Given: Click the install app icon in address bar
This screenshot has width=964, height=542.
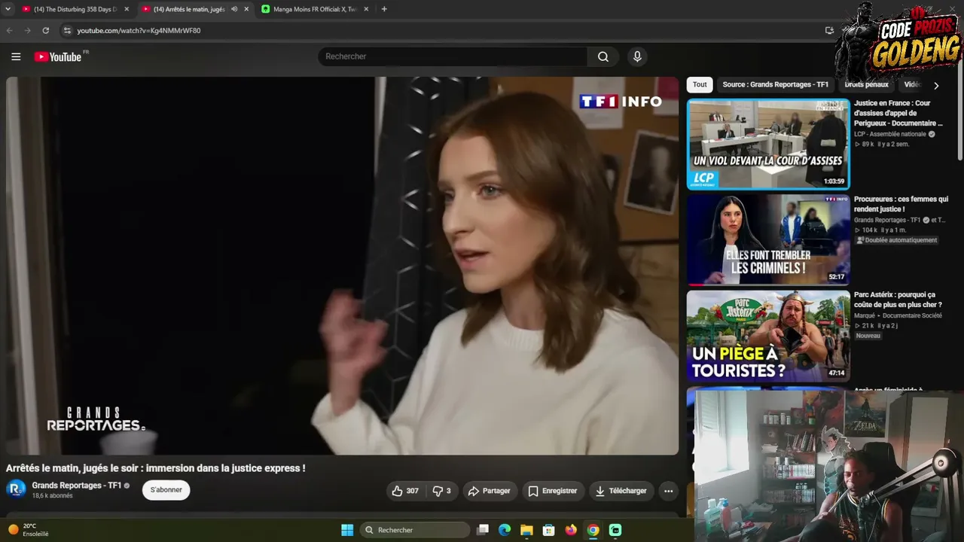Looking at the screenshot, I should click(x=829, y=30).
